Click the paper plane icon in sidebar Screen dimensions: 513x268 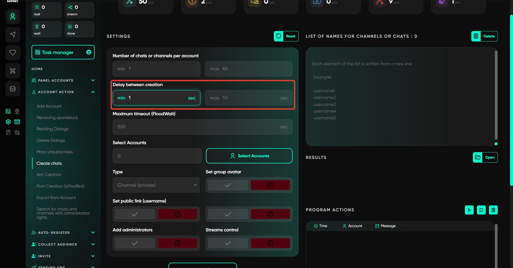pos(13,35)
